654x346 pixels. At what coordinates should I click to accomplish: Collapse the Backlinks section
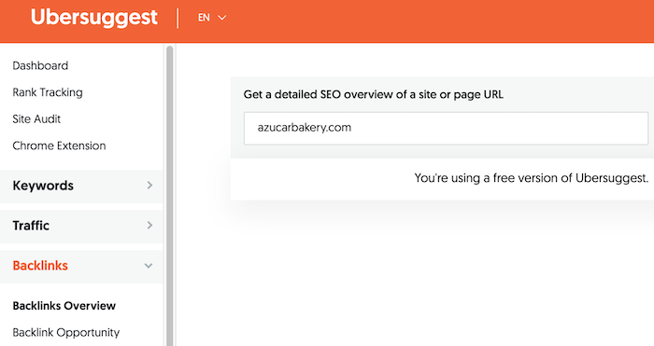coord(81,266)
